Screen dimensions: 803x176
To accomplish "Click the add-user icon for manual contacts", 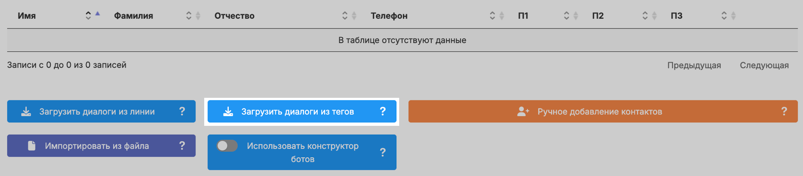I will [x=523, y=112].
